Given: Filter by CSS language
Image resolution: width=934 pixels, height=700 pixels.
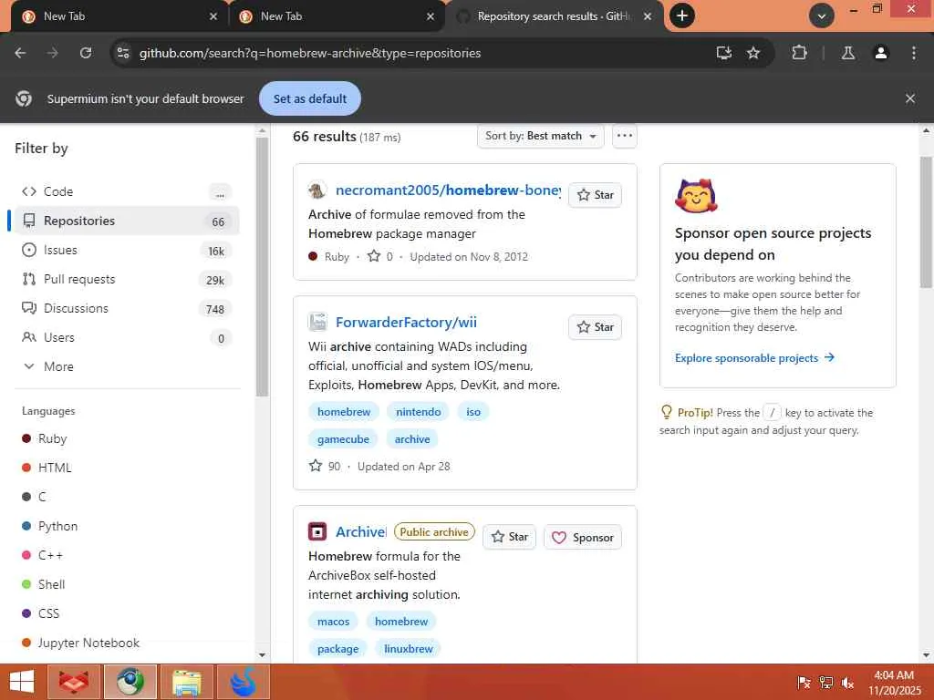Looking at the screenshot, I should click(40, 613).
